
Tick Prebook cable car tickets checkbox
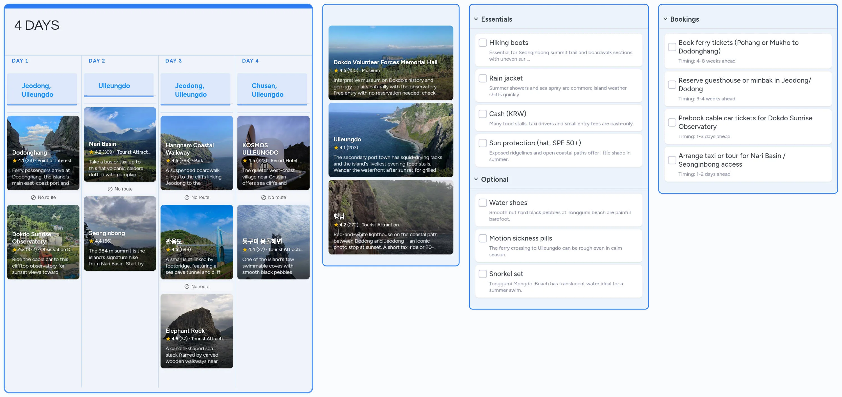pos(672,123)
